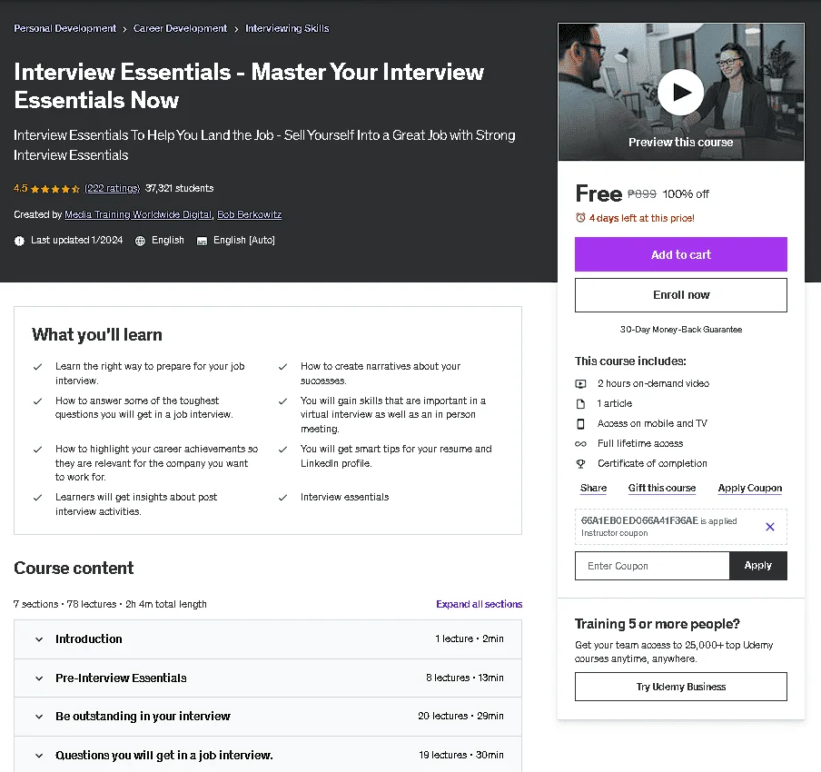This screenshot has width=821, height=772.
Task: Open Personal Development breadcrumb
Action: coord(64,28)
